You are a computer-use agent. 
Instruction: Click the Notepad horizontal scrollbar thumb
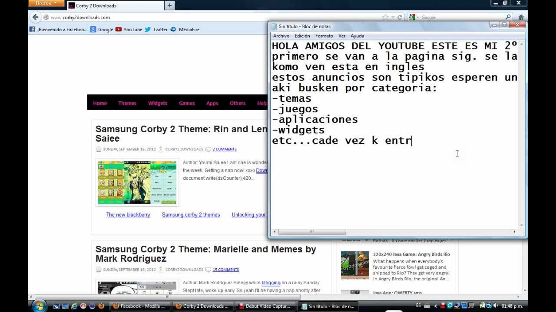312,232
